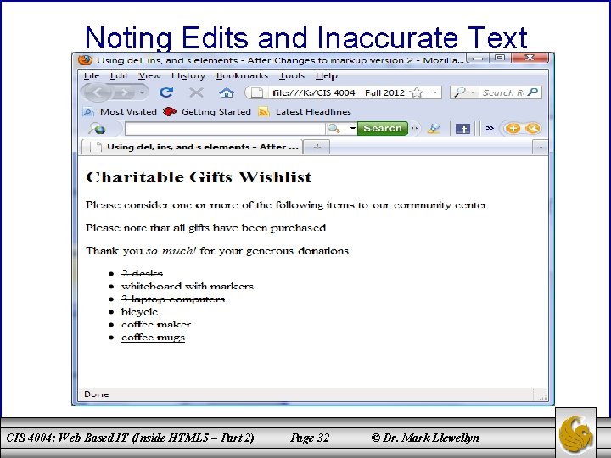Open a new tab with the plus button
The height and width of the screenshot is (458, 611).
[x=317, y=147]
